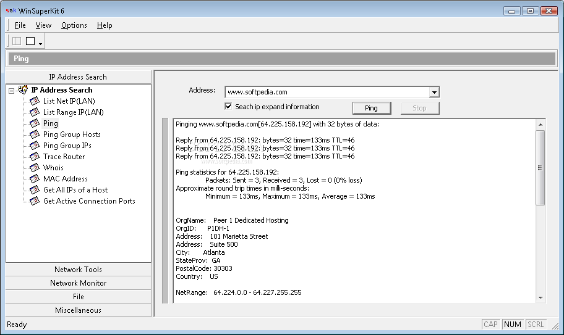Click the CAP status bar indicator
The height and width of the screenshot is (335, 564).
[490, 325]
